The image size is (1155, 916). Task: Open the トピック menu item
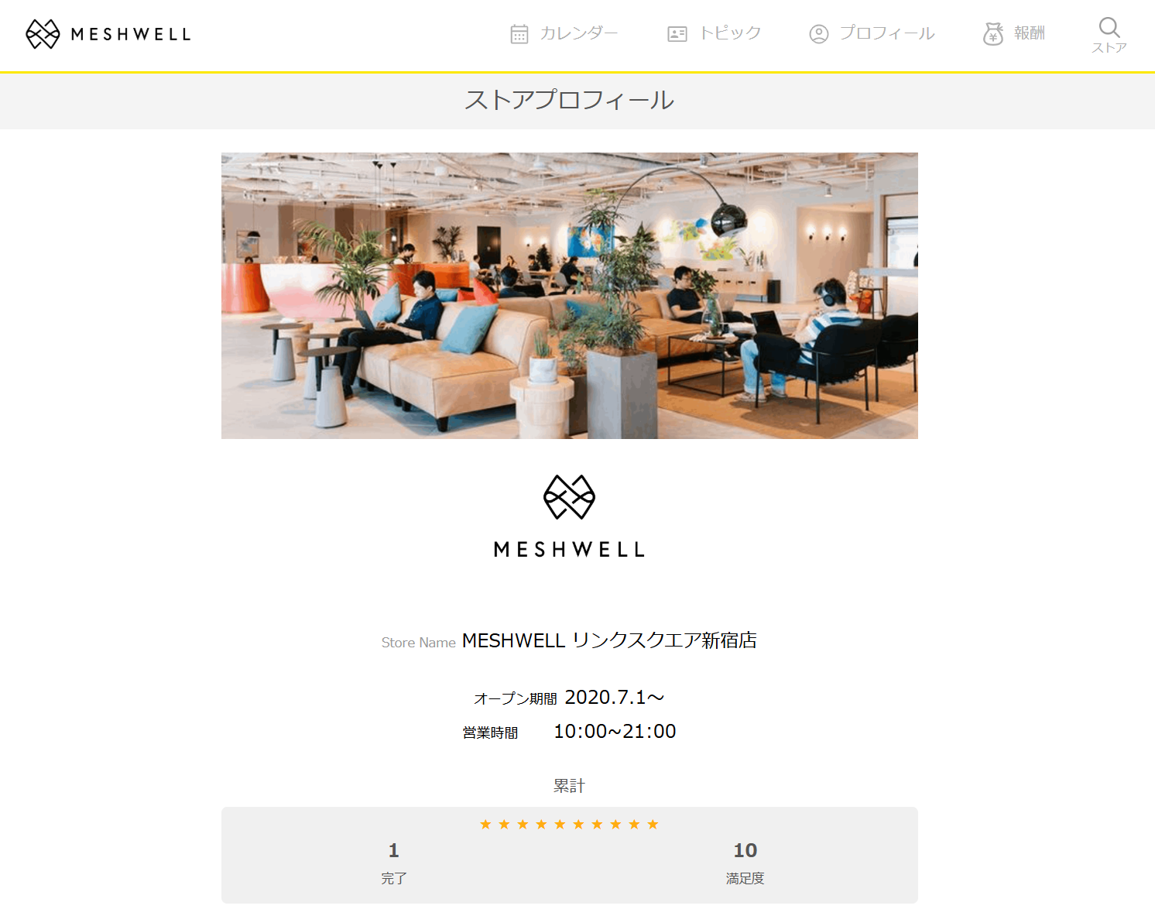click(730, 33)
